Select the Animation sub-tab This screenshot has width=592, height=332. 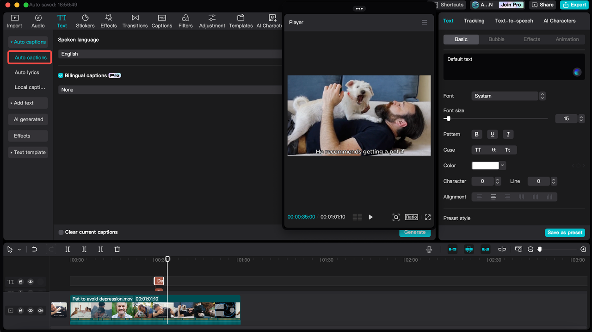point(567,39)
